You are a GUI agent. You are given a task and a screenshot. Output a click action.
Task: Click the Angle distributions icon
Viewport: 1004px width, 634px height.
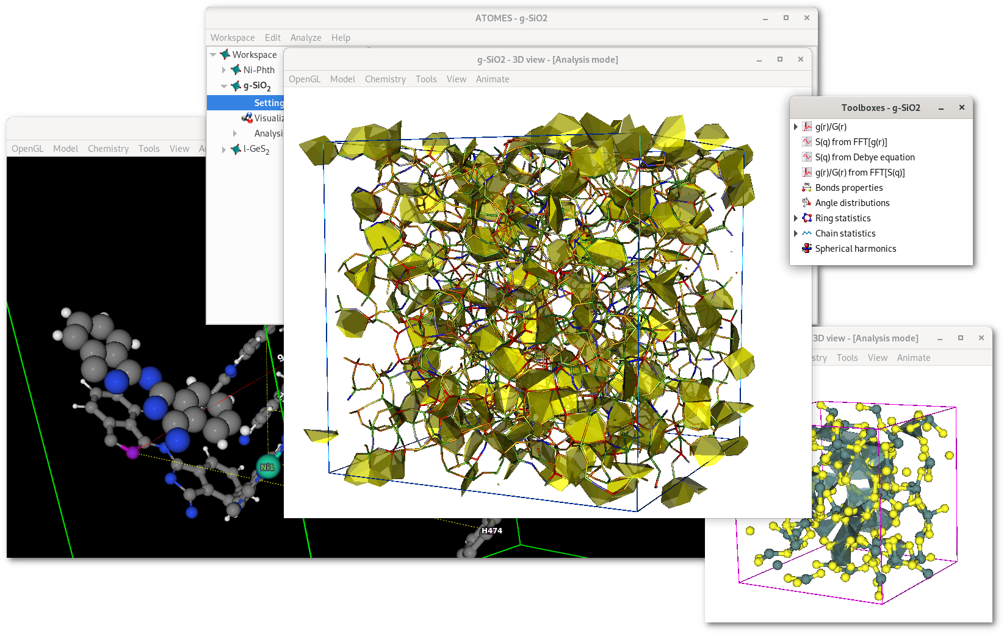click(x=807, y=203)
